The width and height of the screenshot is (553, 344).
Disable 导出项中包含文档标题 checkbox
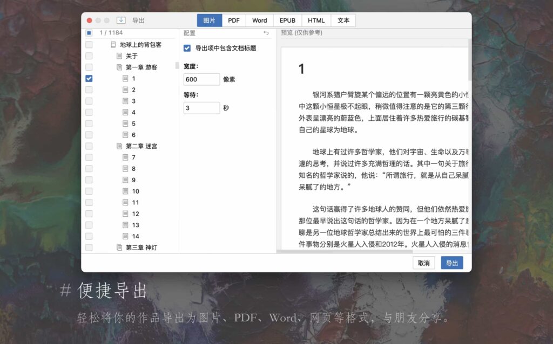[x=186, y=47]
